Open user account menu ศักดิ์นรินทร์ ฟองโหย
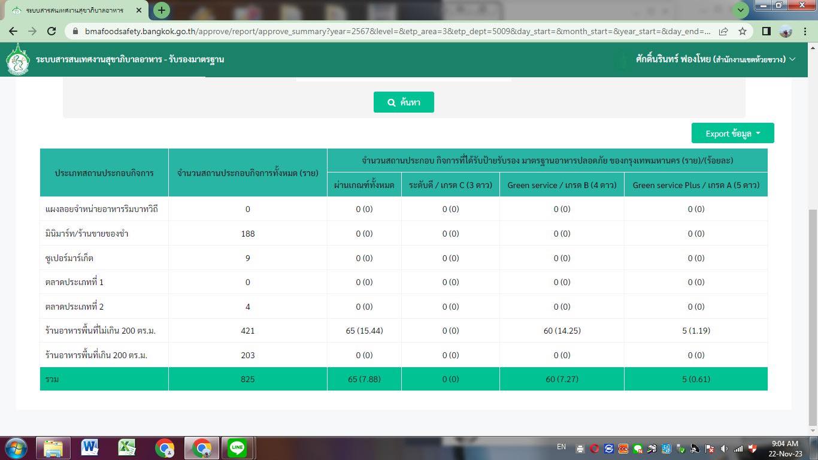 (x=715, y=59)
